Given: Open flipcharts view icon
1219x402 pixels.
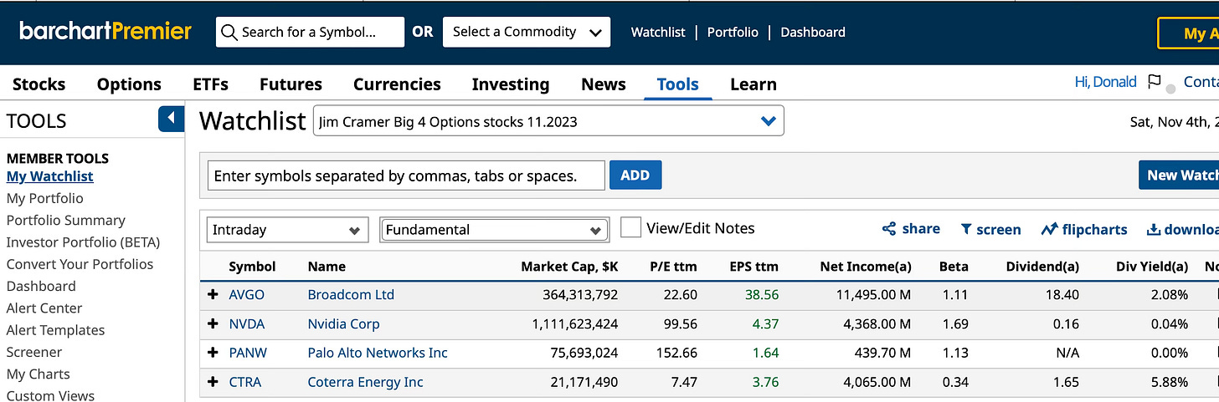Looking at the screenshot, I should pyautogui.click(x=1049, y=229).
